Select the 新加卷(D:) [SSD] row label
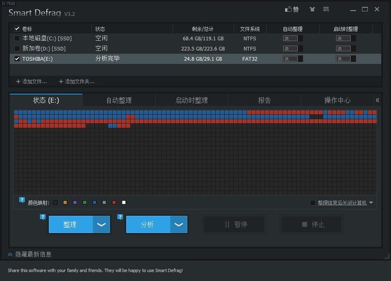This screenshot has width=391, height=281. [44, 48]
